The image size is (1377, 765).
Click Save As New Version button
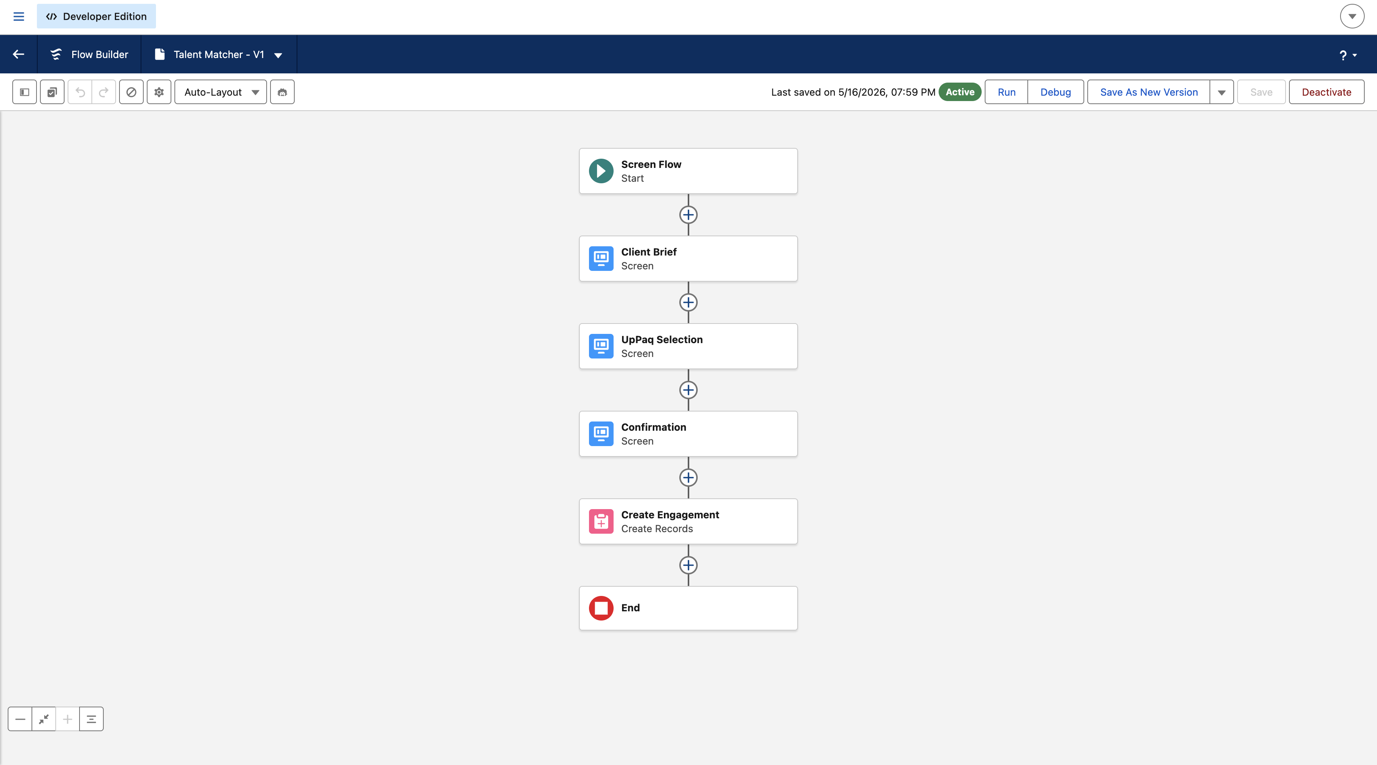(x=1149, y=92)
